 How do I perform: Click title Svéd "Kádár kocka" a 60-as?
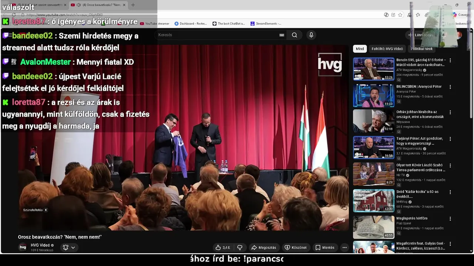417,194
